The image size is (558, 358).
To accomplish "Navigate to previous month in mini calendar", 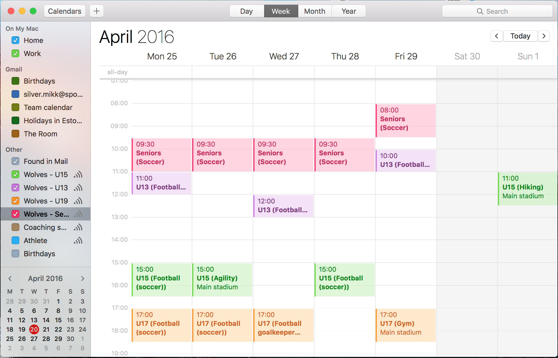I will click(x=9, y=279).
